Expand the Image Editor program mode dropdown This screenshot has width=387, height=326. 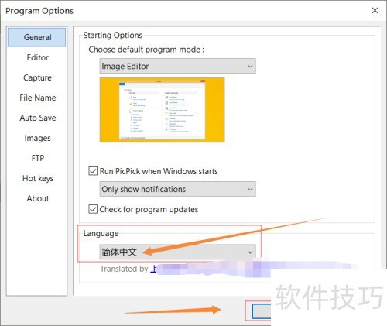(178, 66)
